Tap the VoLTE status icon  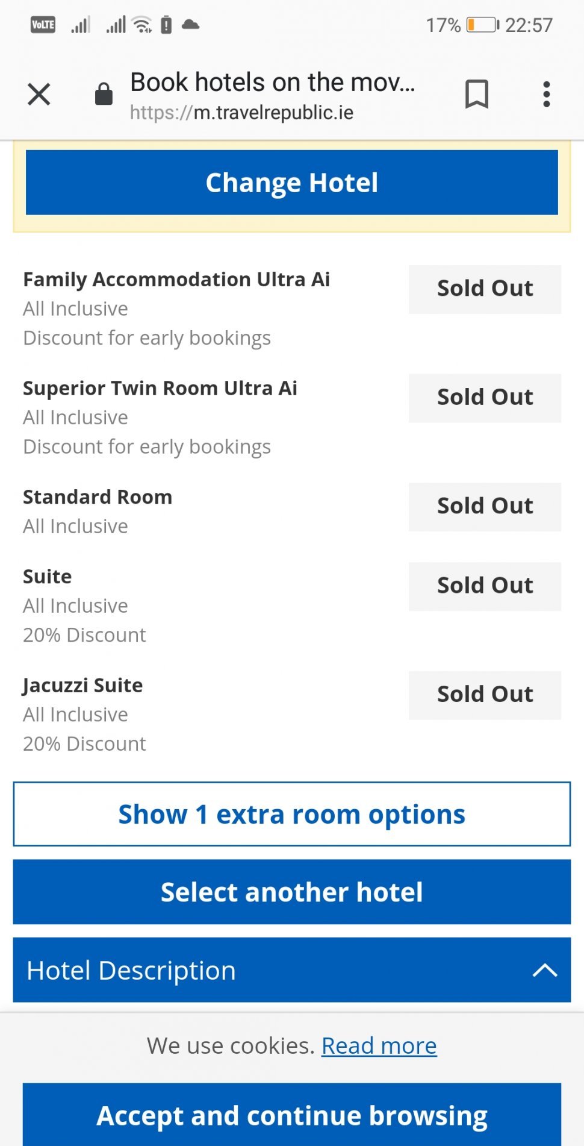(x=43, y=25)
